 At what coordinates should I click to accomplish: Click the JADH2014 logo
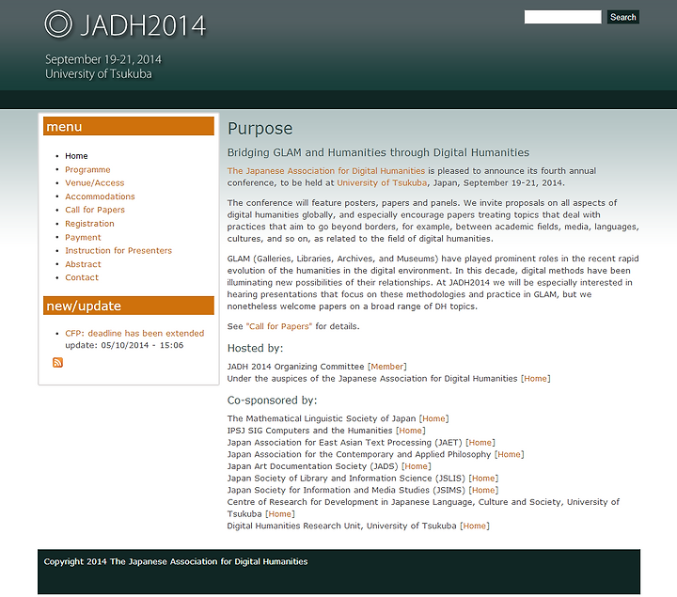click(x=125, y=24)
